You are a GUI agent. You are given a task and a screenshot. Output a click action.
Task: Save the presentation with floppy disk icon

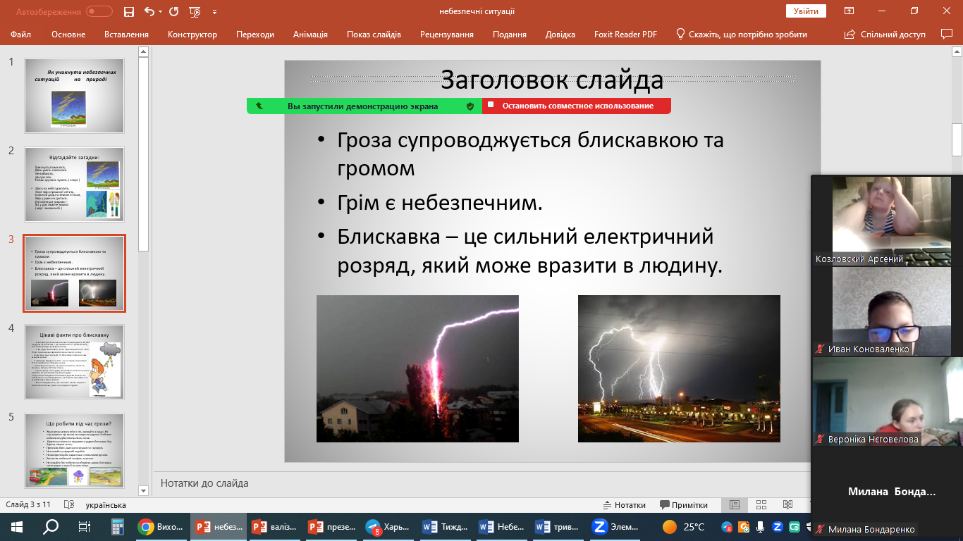(128, 11)
